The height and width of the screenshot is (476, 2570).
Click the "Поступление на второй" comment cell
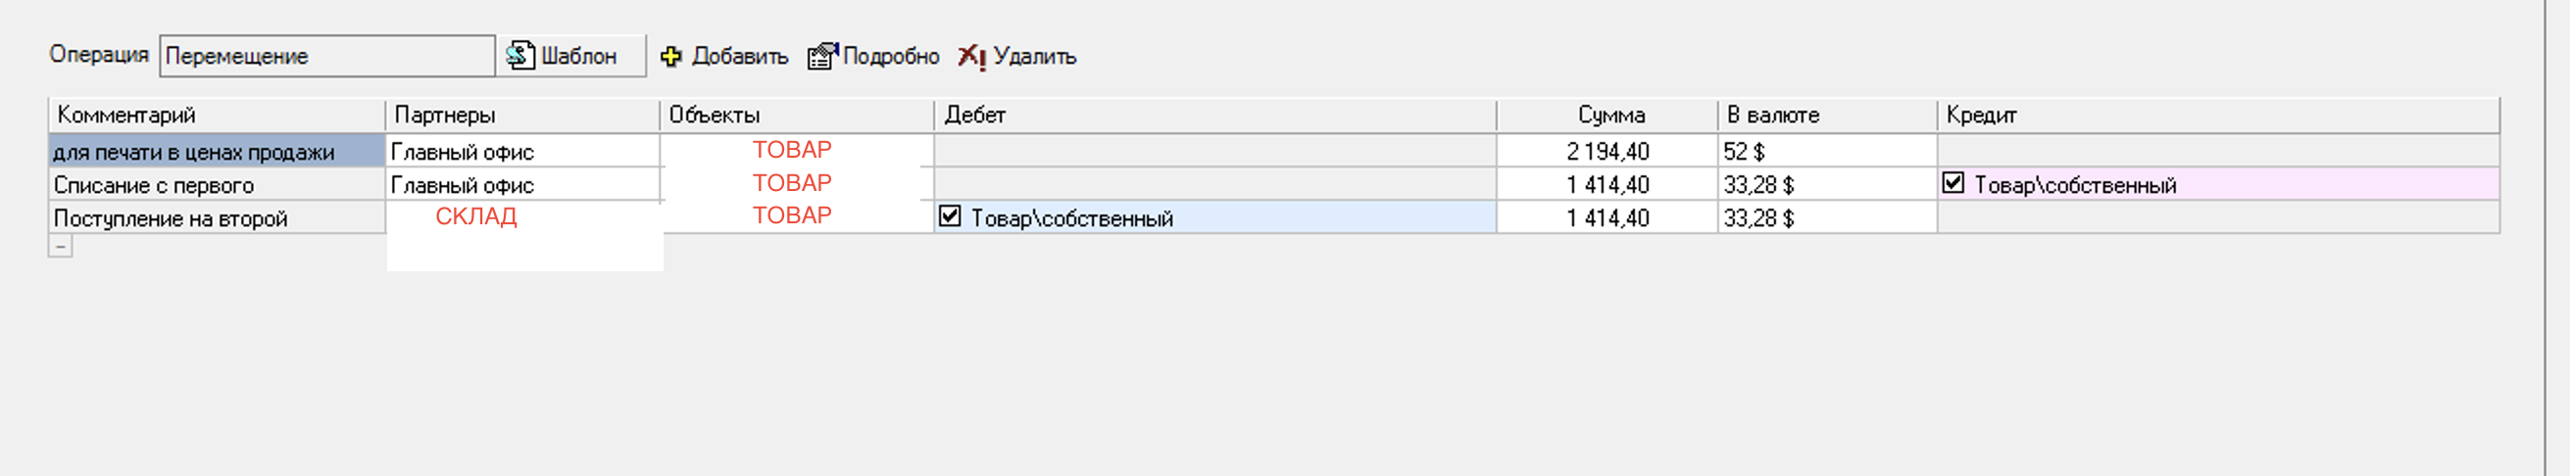[217, 217]
